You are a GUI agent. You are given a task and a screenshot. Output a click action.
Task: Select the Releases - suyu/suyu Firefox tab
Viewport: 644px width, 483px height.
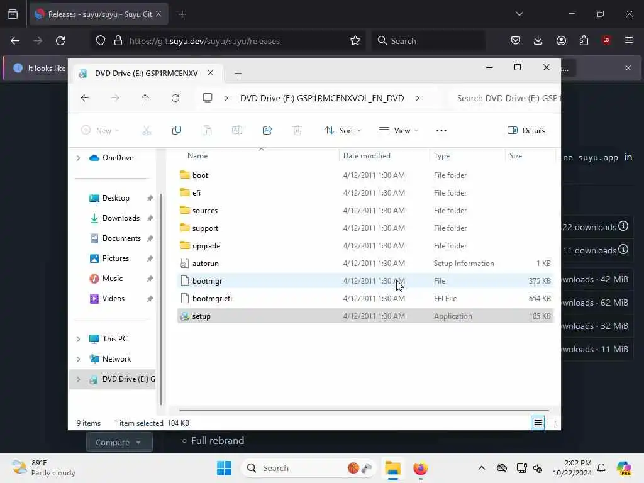[99, 14]
